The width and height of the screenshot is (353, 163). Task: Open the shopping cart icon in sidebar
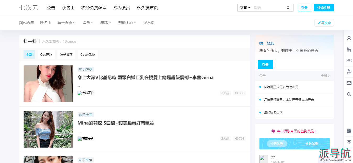(349, 49)
